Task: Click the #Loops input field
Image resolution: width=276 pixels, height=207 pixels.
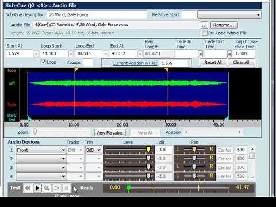Action: pyautogui.click(x=88, y=63)
